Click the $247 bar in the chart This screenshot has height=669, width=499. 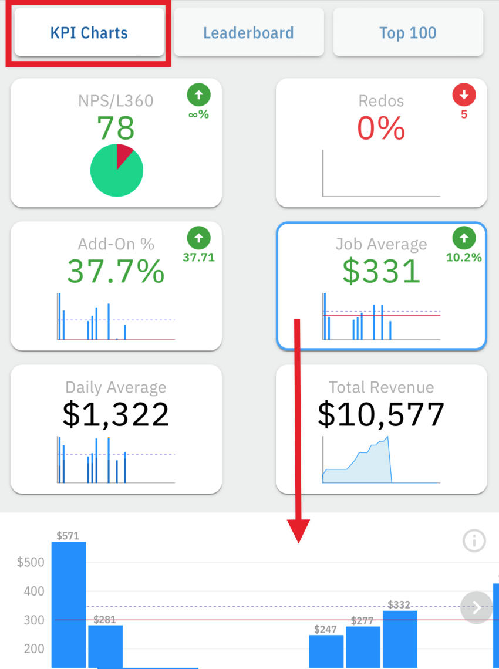(x=326, y=651)
